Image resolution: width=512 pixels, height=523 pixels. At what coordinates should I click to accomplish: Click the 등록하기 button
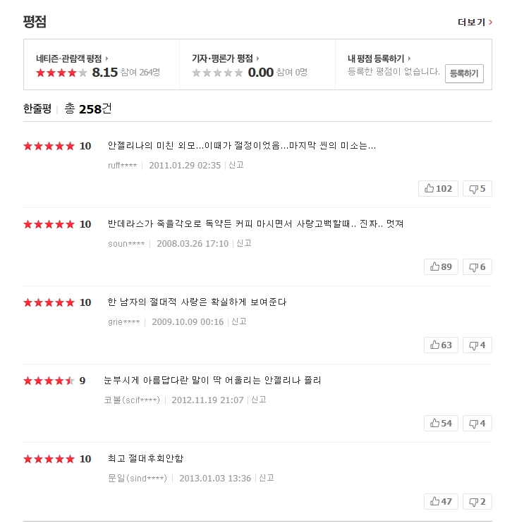[464, 73]
